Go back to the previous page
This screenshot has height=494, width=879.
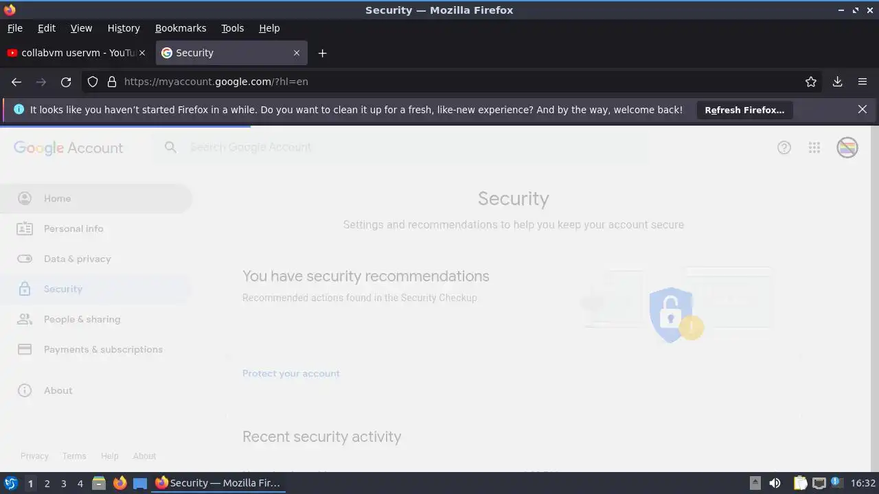pos(16,82)
